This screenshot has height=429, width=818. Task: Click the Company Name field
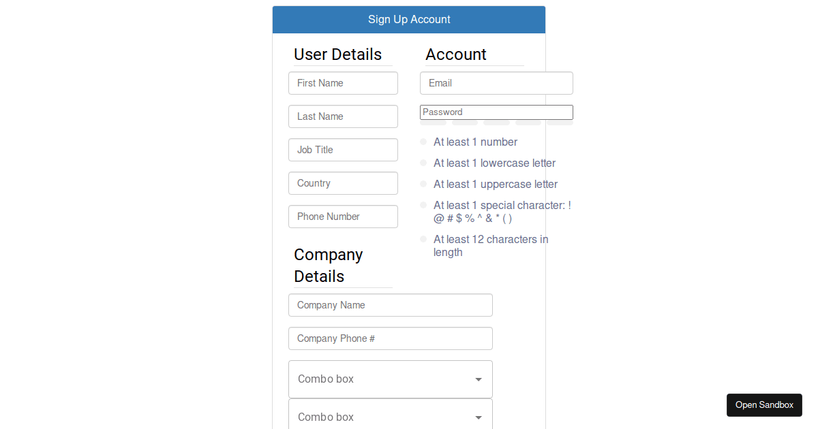[x=390, y=305]
